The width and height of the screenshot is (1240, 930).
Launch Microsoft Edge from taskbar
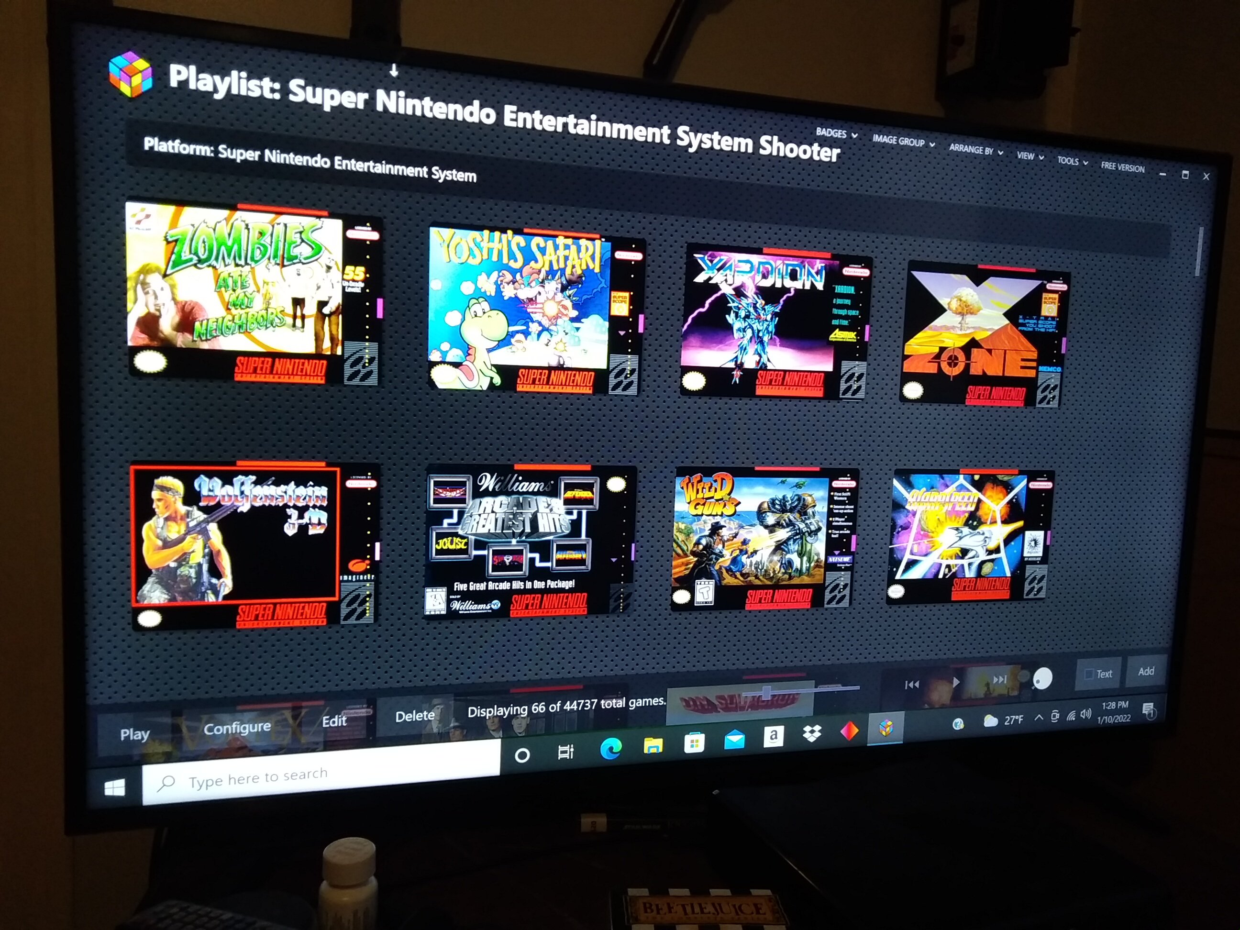click(610, 748)
